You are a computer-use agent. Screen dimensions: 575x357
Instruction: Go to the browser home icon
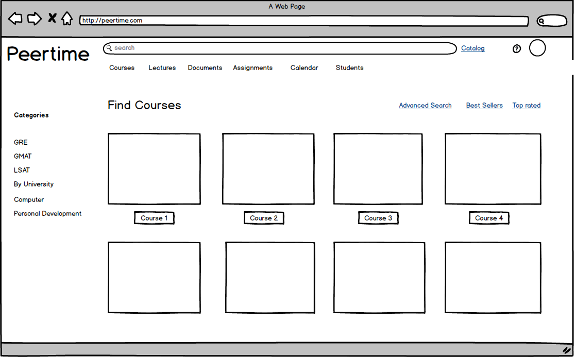coord(67,19)
